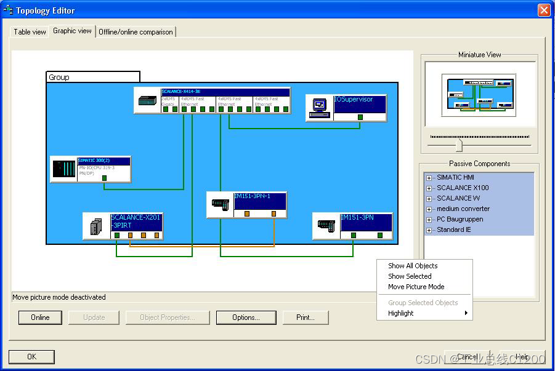Expand the SCALANCE X100 node

(x=429, y=188)
